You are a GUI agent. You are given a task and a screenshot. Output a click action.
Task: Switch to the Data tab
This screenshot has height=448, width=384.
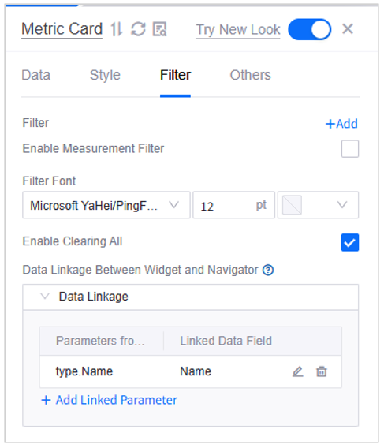click(x=36, y=75)
